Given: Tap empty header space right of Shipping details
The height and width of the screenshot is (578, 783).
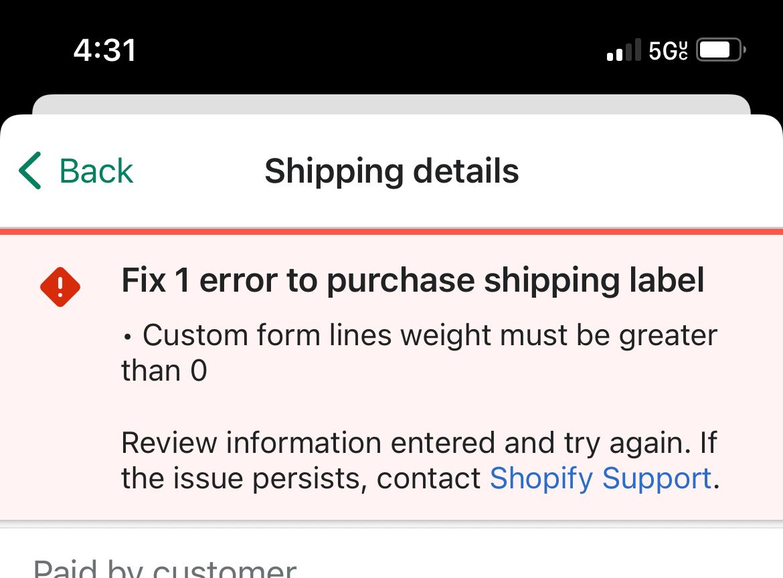Looking at the screenshot, I should (649, 171).
